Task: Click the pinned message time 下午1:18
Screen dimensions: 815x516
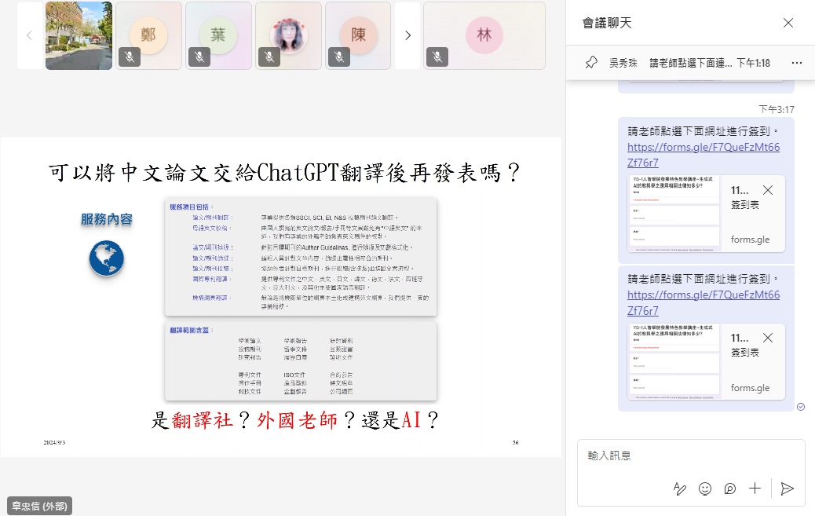Action: [x=753, y=63]
